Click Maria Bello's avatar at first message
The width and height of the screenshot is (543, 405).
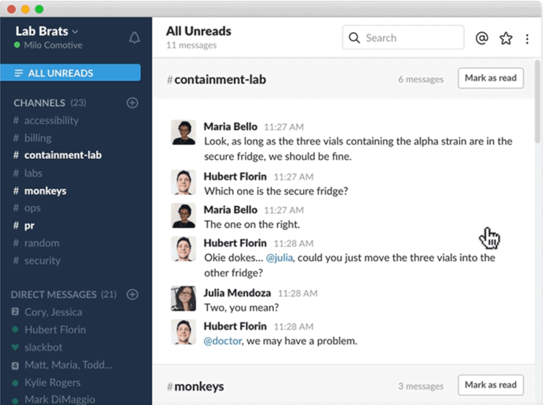(183, 132)
